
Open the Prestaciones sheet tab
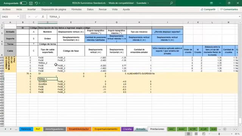click(x=157, y=129)
